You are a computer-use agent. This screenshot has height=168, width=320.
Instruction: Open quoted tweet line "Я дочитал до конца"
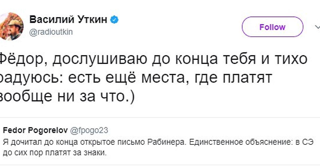point(157,142)
